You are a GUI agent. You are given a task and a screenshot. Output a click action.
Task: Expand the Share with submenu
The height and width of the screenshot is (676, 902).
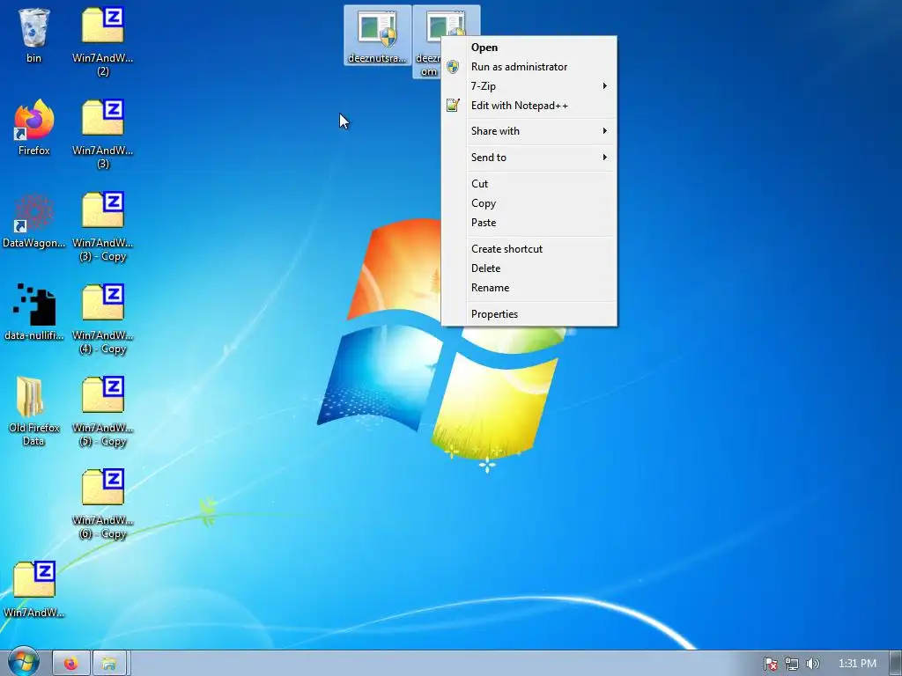click(x=529, y=131)
